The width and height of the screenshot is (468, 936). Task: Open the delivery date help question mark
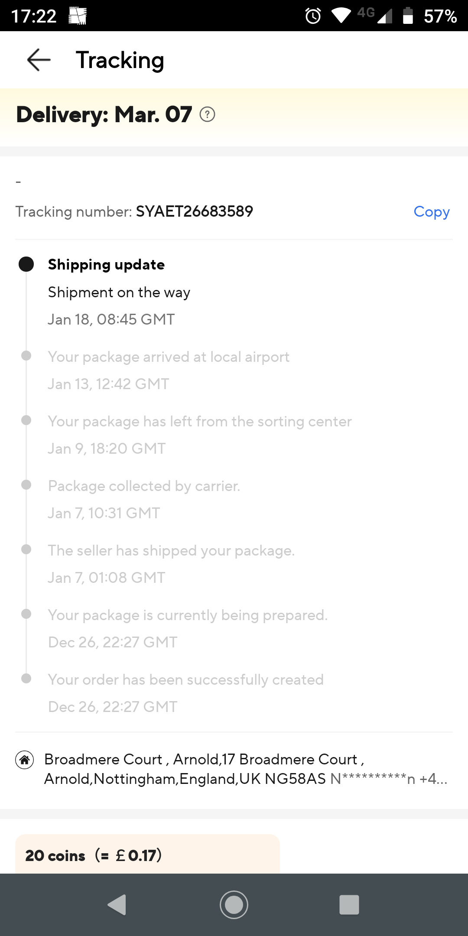point(208,114)
